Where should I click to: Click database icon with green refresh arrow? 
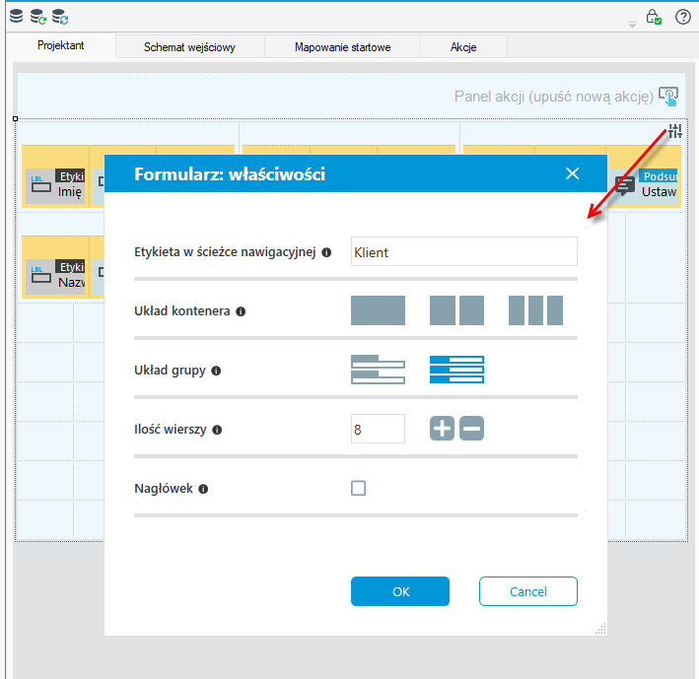click(37, 17)
